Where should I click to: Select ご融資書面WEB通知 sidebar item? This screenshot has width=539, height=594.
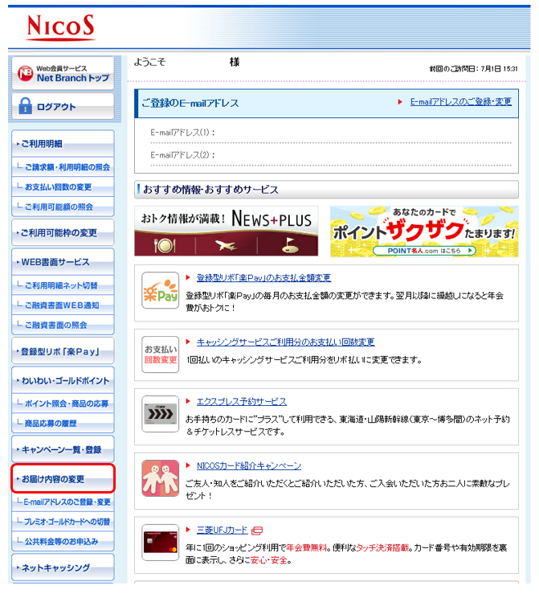coord(63,305)
